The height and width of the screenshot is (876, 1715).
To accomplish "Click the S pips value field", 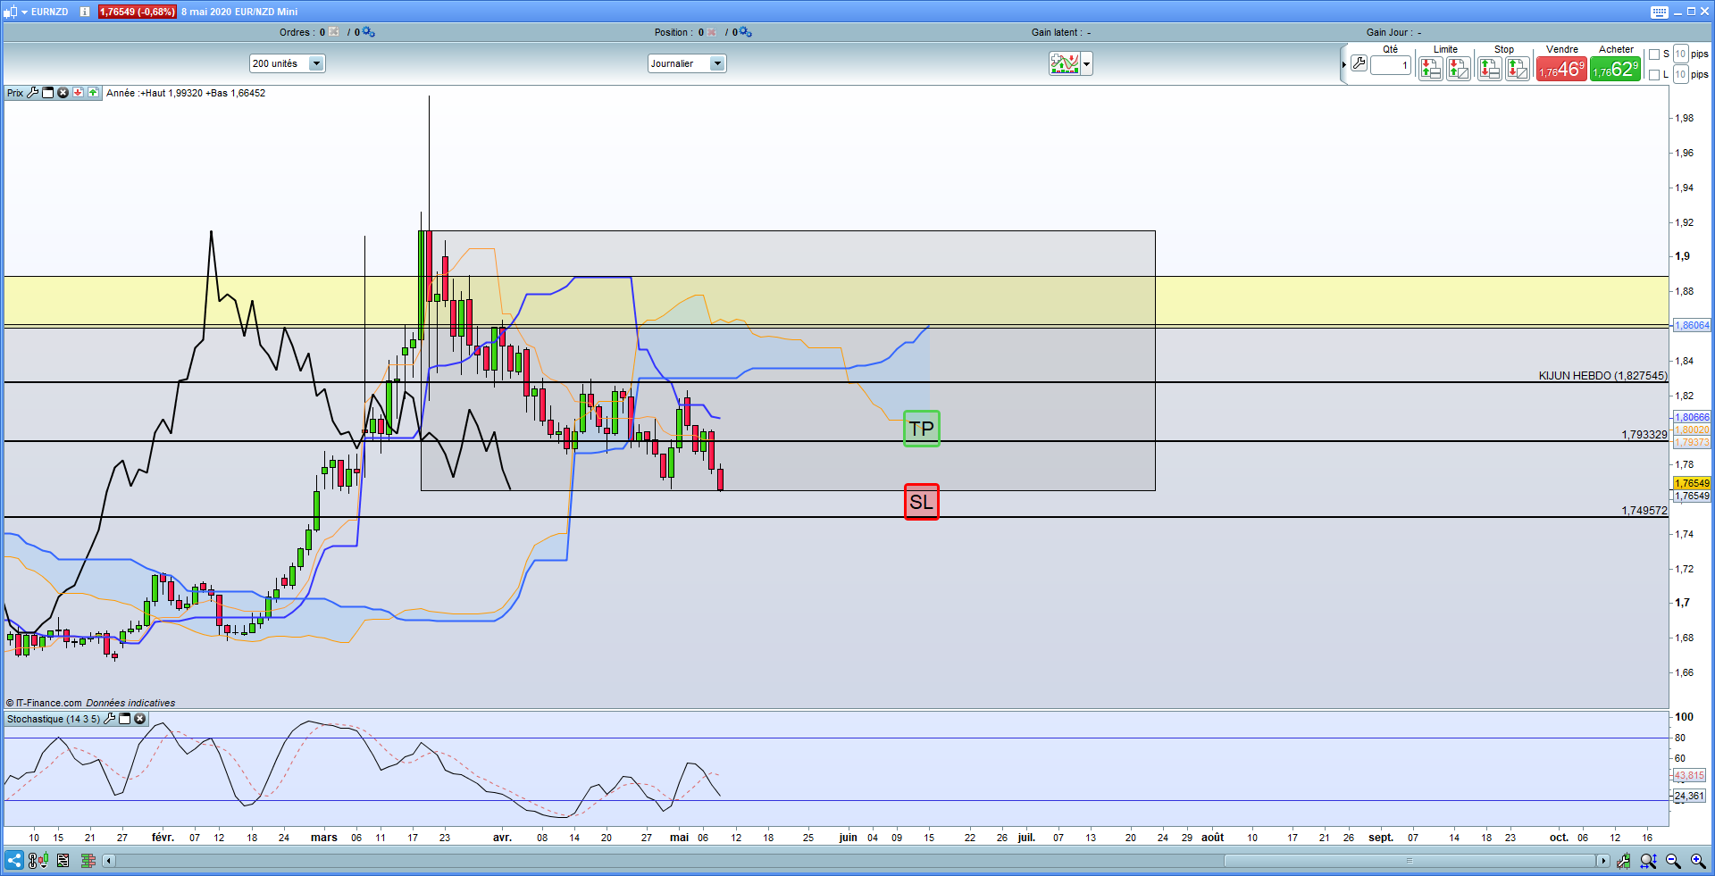I will coord(1680,54).
